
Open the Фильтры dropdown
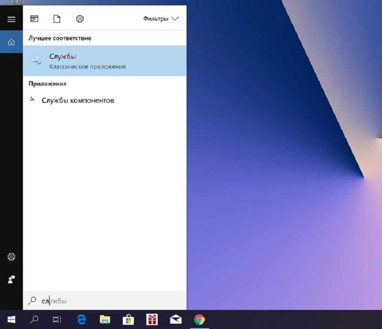161,19
